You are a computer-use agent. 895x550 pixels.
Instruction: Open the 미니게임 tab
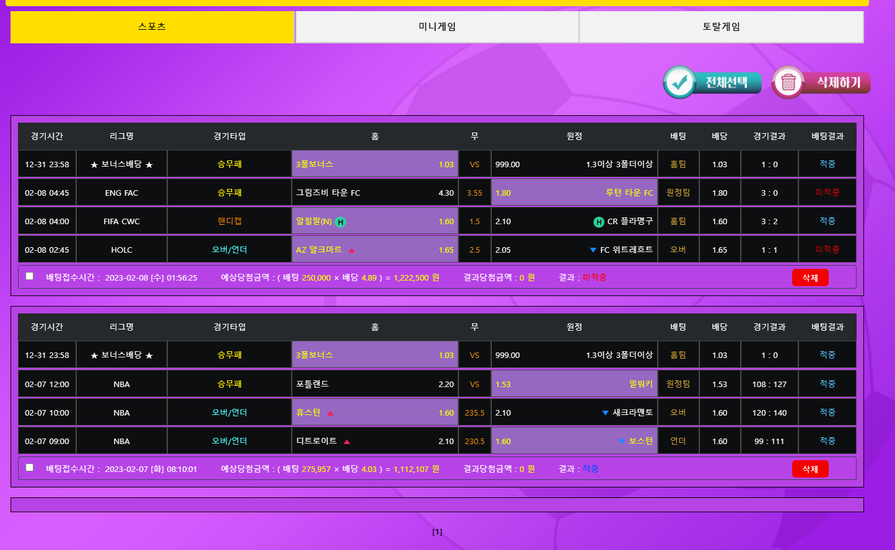click(x=437, y=27)
